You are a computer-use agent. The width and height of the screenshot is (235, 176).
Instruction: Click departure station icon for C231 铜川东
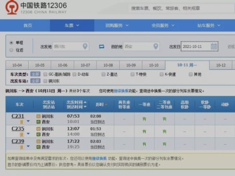point(39,116)
